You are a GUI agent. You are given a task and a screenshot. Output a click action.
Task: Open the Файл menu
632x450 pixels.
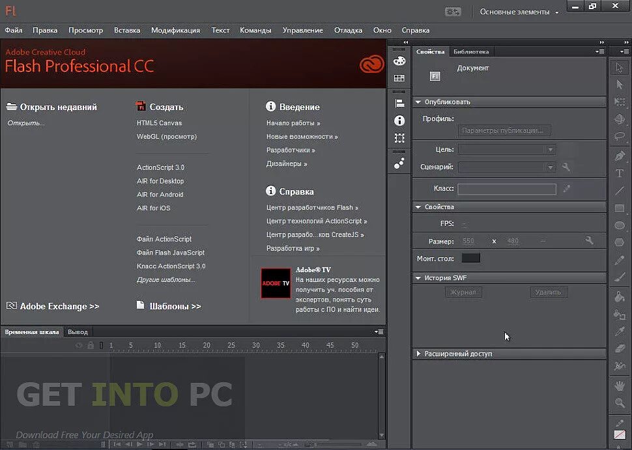point(14,30)
